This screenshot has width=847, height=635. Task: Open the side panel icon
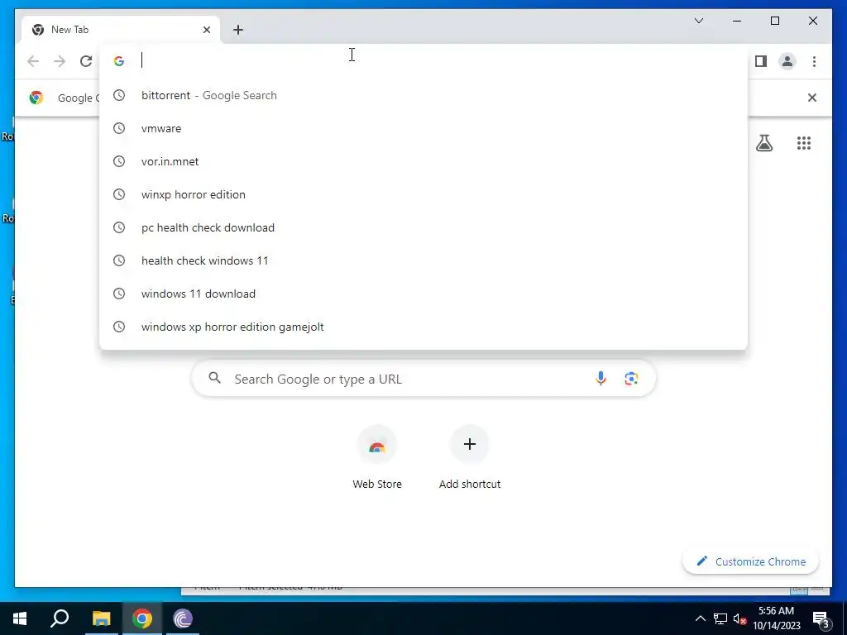(x=761, y=61)
